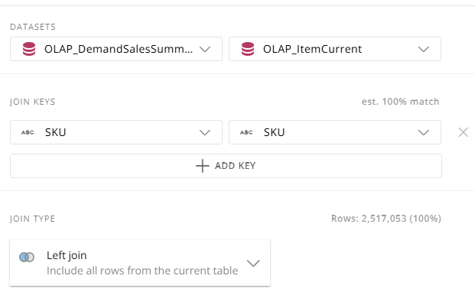475x295 pixels.
Task: Expand the OLAP_DemandSalesSumm dataset chevron
Action: (205, 49)
